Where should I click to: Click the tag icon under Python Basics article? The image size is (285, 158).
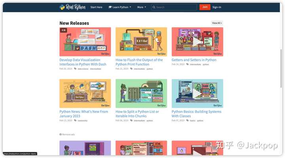coord(187,120)
